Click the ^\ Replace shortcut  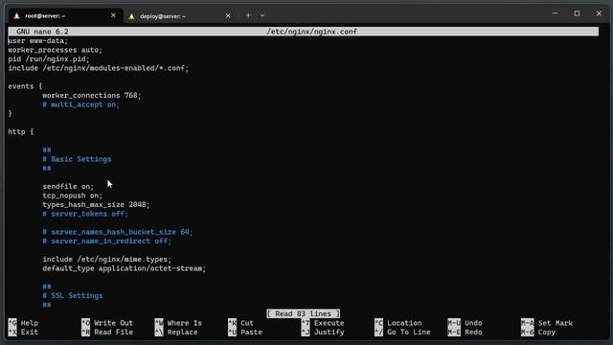176,332
